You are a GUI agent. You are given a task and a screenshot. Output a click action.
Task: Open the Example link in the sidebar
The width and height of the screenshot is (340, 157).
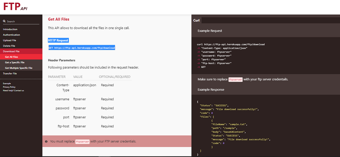[x=7, y=83]
